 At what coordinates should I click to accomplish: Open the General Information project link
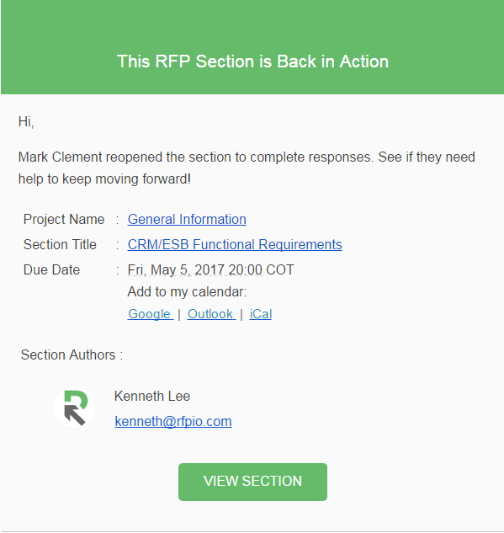coord(187,220)
